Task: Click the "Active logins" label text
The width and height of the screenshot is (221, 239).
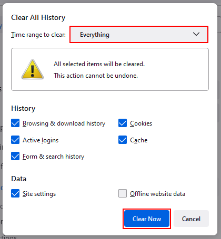Action: 41,140
